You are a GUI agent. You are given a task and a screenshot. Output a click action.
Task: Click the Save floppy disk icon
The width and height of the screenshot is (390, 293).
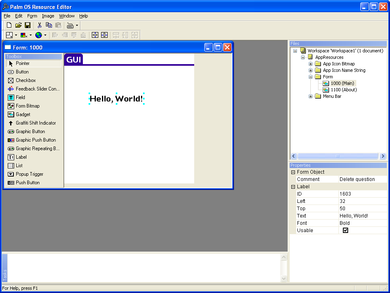click(x=28, y=25)
